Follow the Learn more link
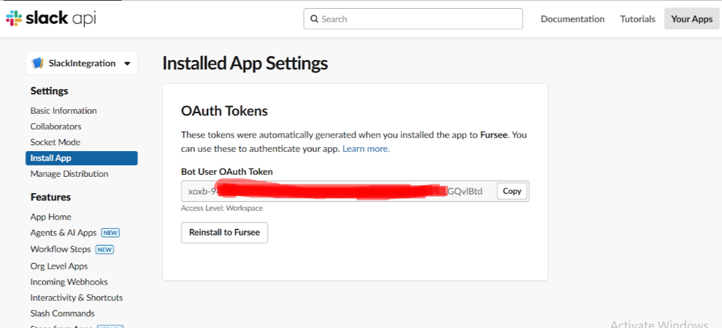Image resolution: width=722 pixels, height=328 pixels. [366, 149]
